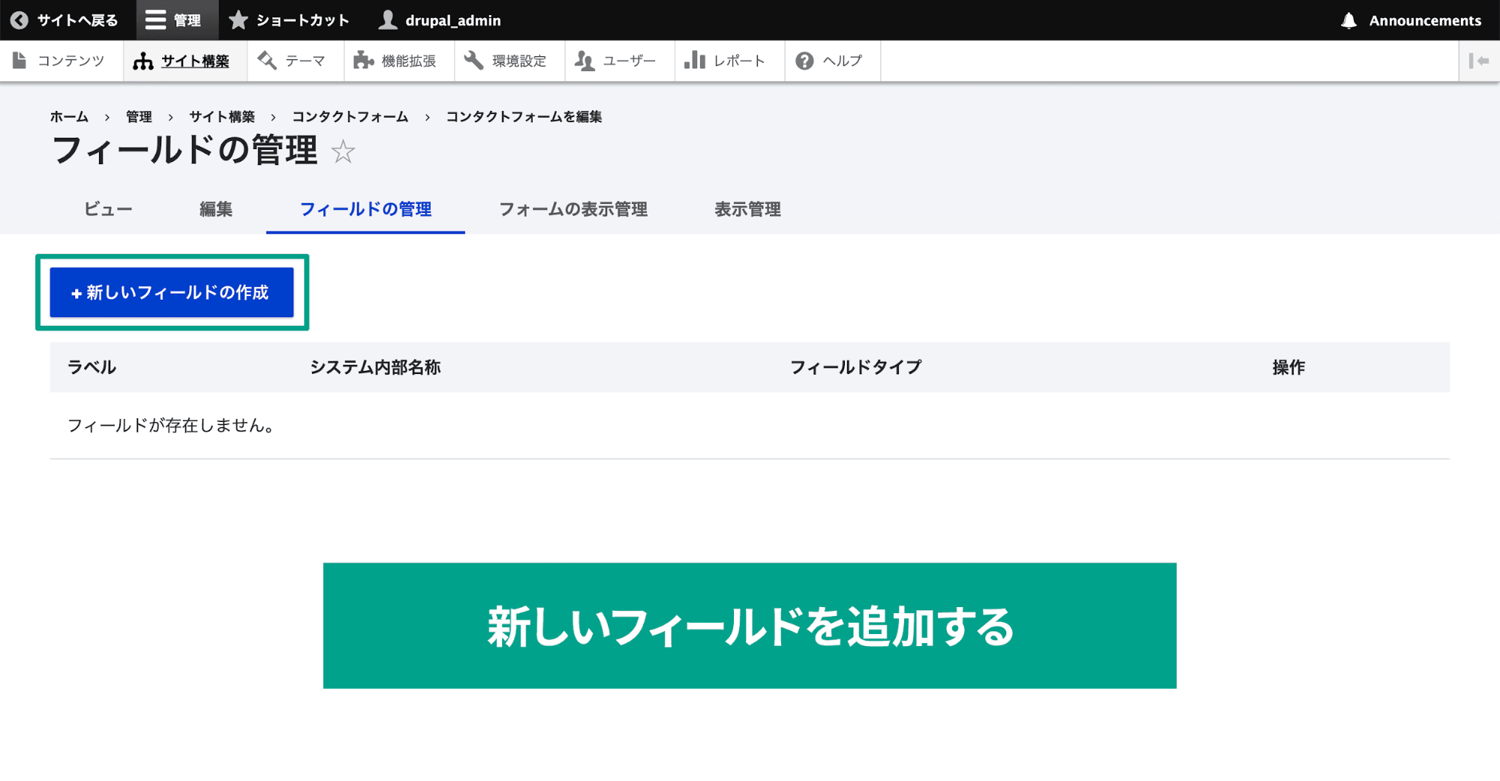Image resolution: width=1500 pixels, height=781 pixels.
Task: Click the back arrow icon for サイトへ戻る
Action: pyautogui.click(x=20, y=20)
